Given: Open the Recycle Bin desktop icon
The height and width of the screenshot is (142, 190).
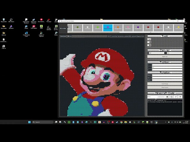Looking at the screenshot, I should (x=4, y=20).
